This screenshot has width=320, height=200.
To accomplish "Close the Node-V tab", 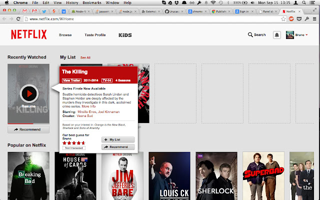I will coord(88,11).
